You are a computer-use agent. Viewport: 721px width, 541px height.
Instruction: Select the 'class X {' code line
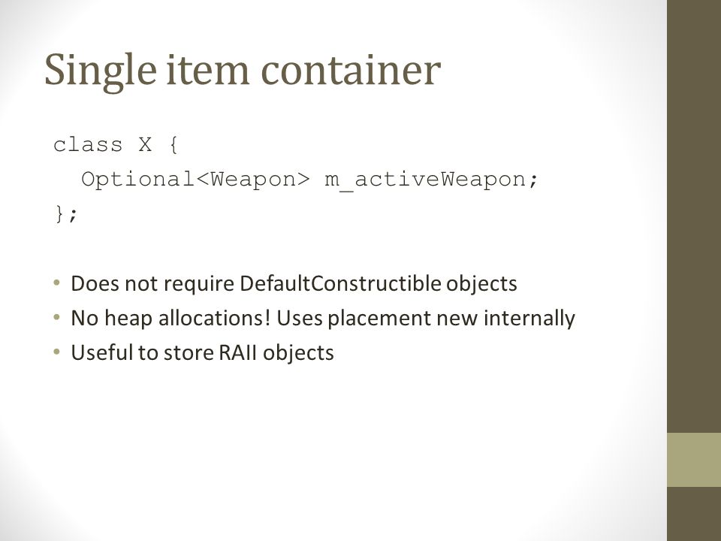pyautogui.click(x=116, y=145)
